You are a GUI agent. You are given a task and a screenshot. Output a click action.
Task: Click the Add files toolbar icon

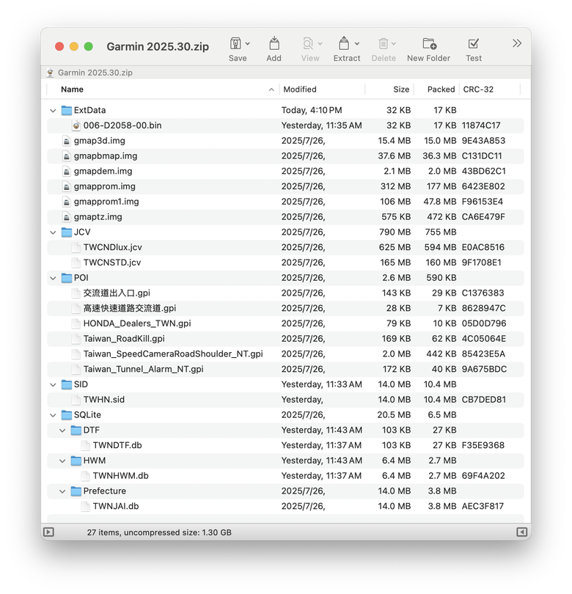click(x=274, y=43)
